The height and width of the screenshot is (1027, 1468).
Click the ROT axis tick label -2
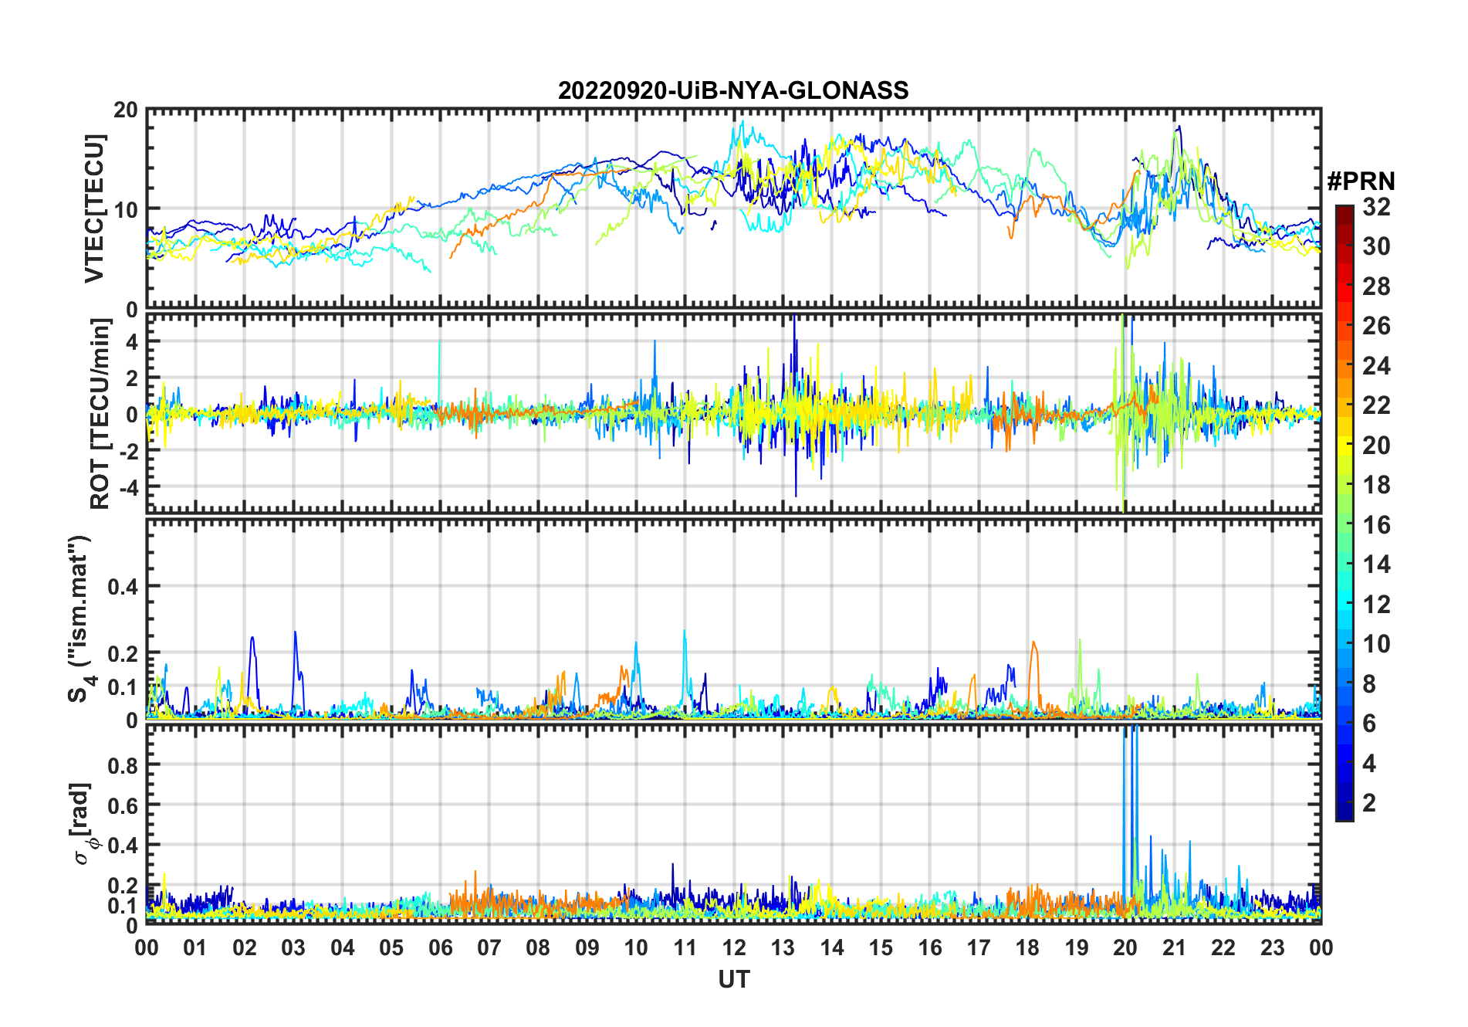[128, 451]
